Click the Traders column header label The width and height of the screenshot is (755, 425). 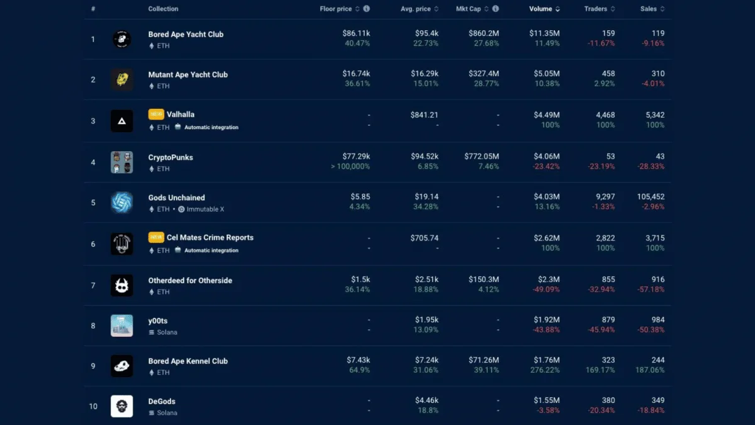coord(596,9)
